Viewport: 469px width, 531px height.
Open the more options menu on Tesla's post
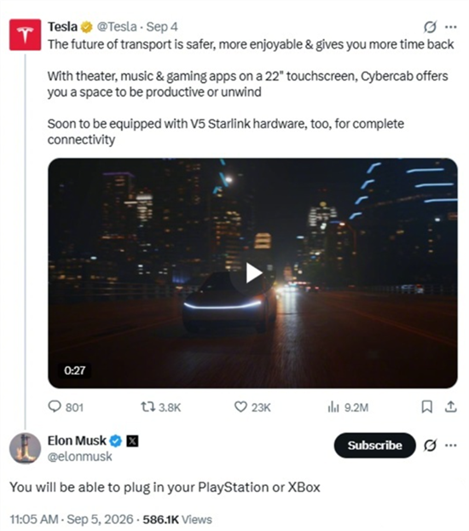click(451, 27)
